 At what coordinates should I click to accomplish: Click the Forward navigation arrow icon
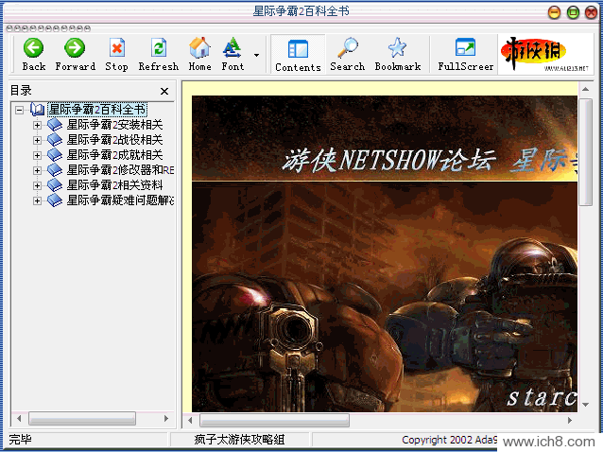75,48
